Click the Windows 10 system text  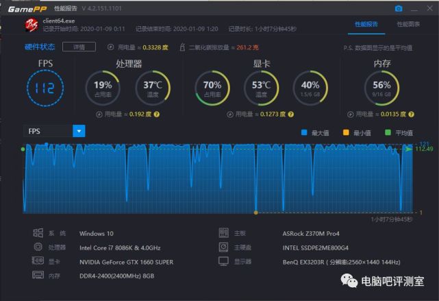click(97, 233)
